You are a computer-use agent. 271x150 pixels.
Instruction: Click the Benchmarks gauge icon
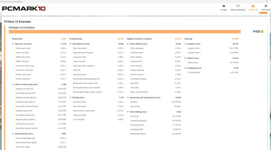coord(238,6)
